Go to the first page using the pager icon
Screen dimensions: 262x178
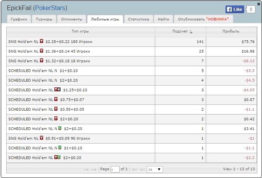click(x=86, y=169)
